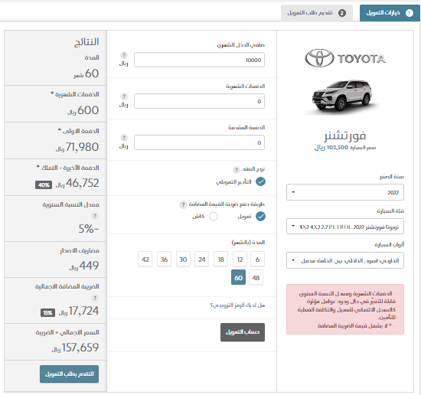Choose 12 months duration

(x=240, y=260)
